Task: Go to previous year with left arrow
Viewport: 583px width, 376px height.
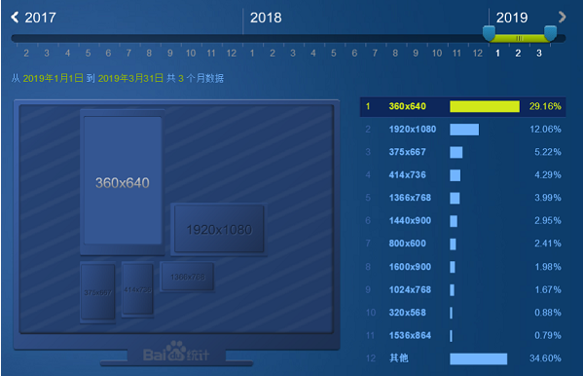Action: pyautogui.click(x=15, y=18)
